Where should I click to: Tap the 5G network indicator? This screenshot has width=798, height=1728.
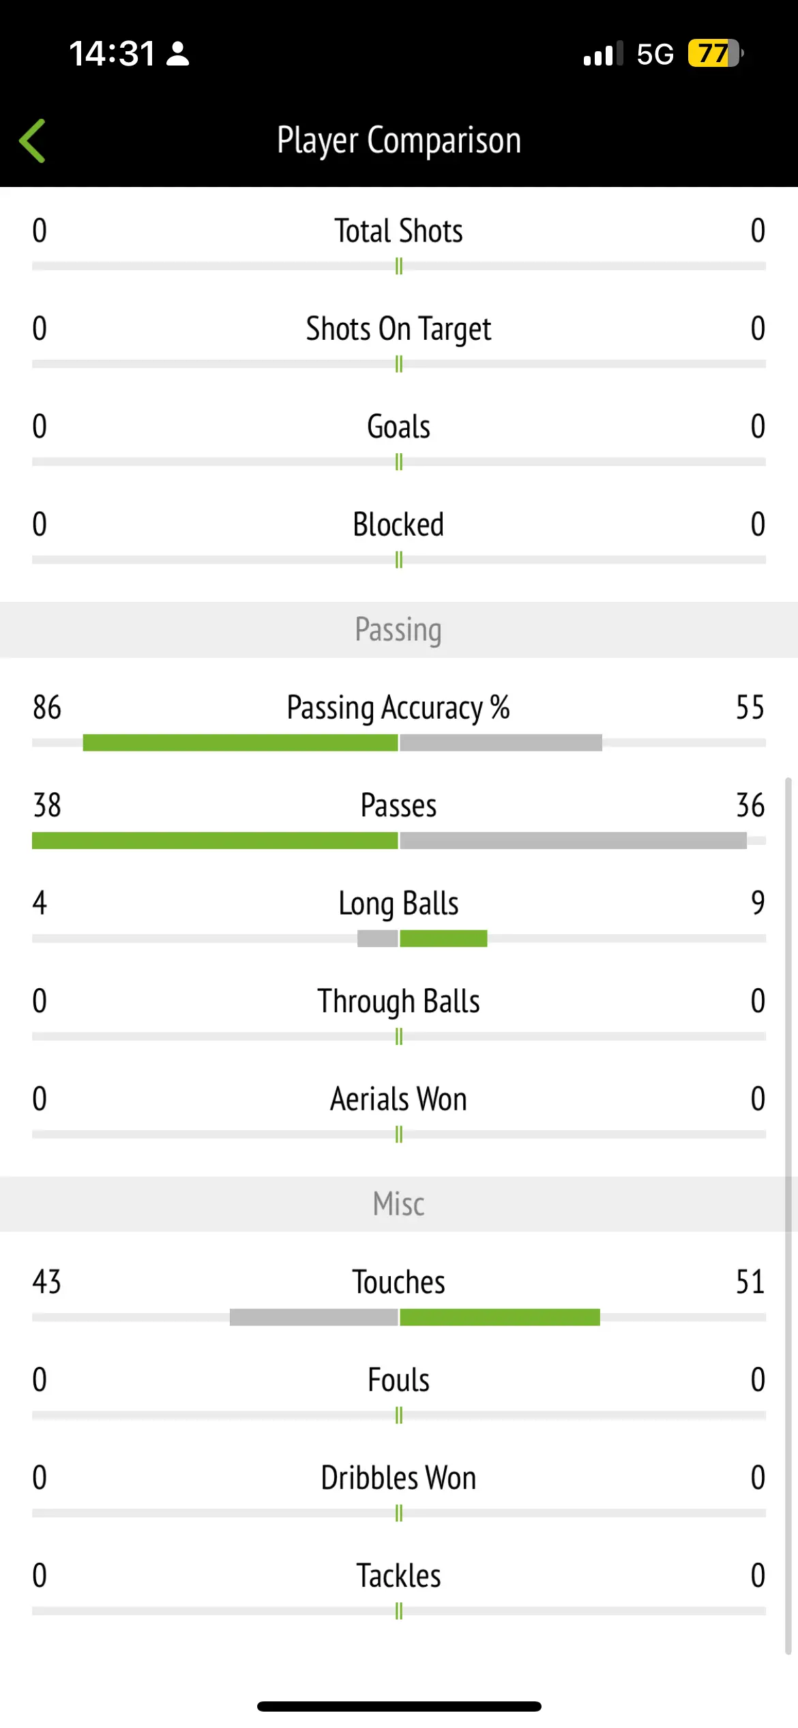point(655,54)
